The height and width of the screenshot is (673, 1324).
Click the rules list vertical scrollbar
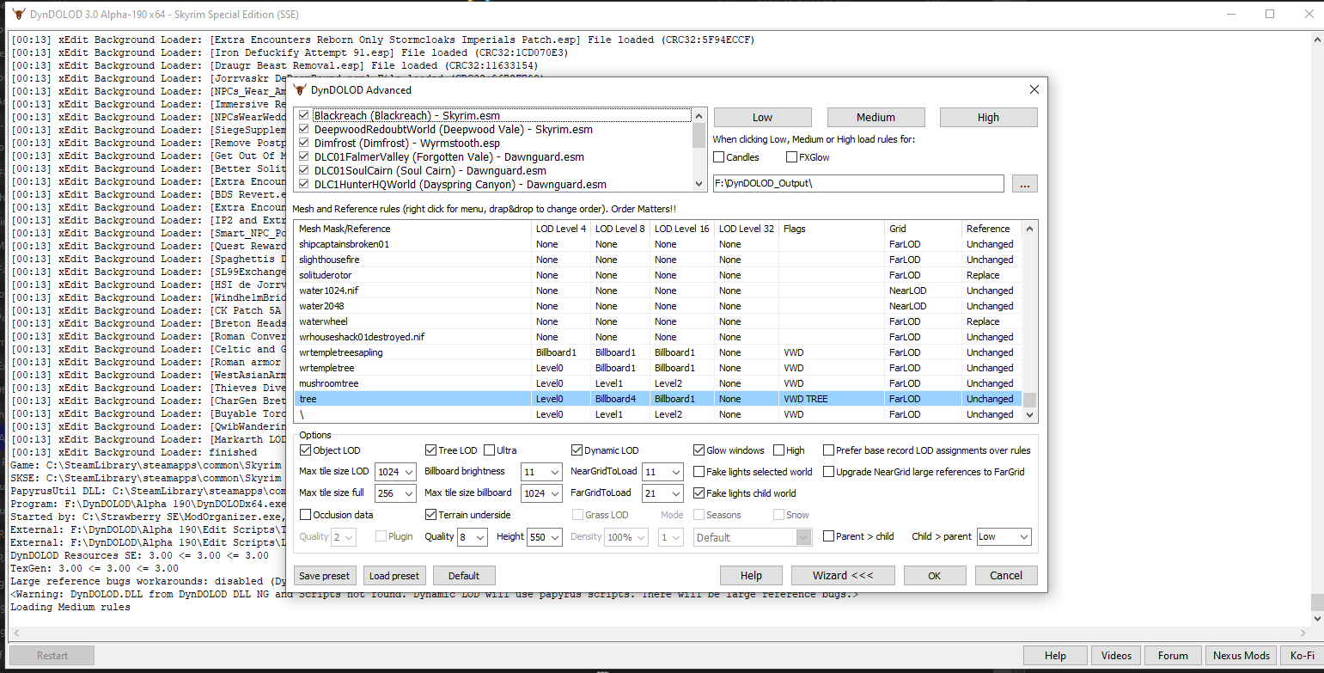pyautogui.click(x=1030, y=327)
